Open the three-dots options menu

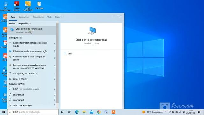tap(113, 17)
